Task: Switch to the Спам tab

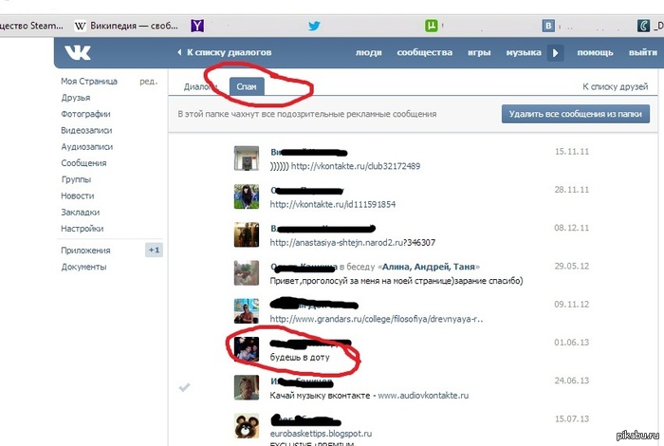Action: [x=247, y=87]
